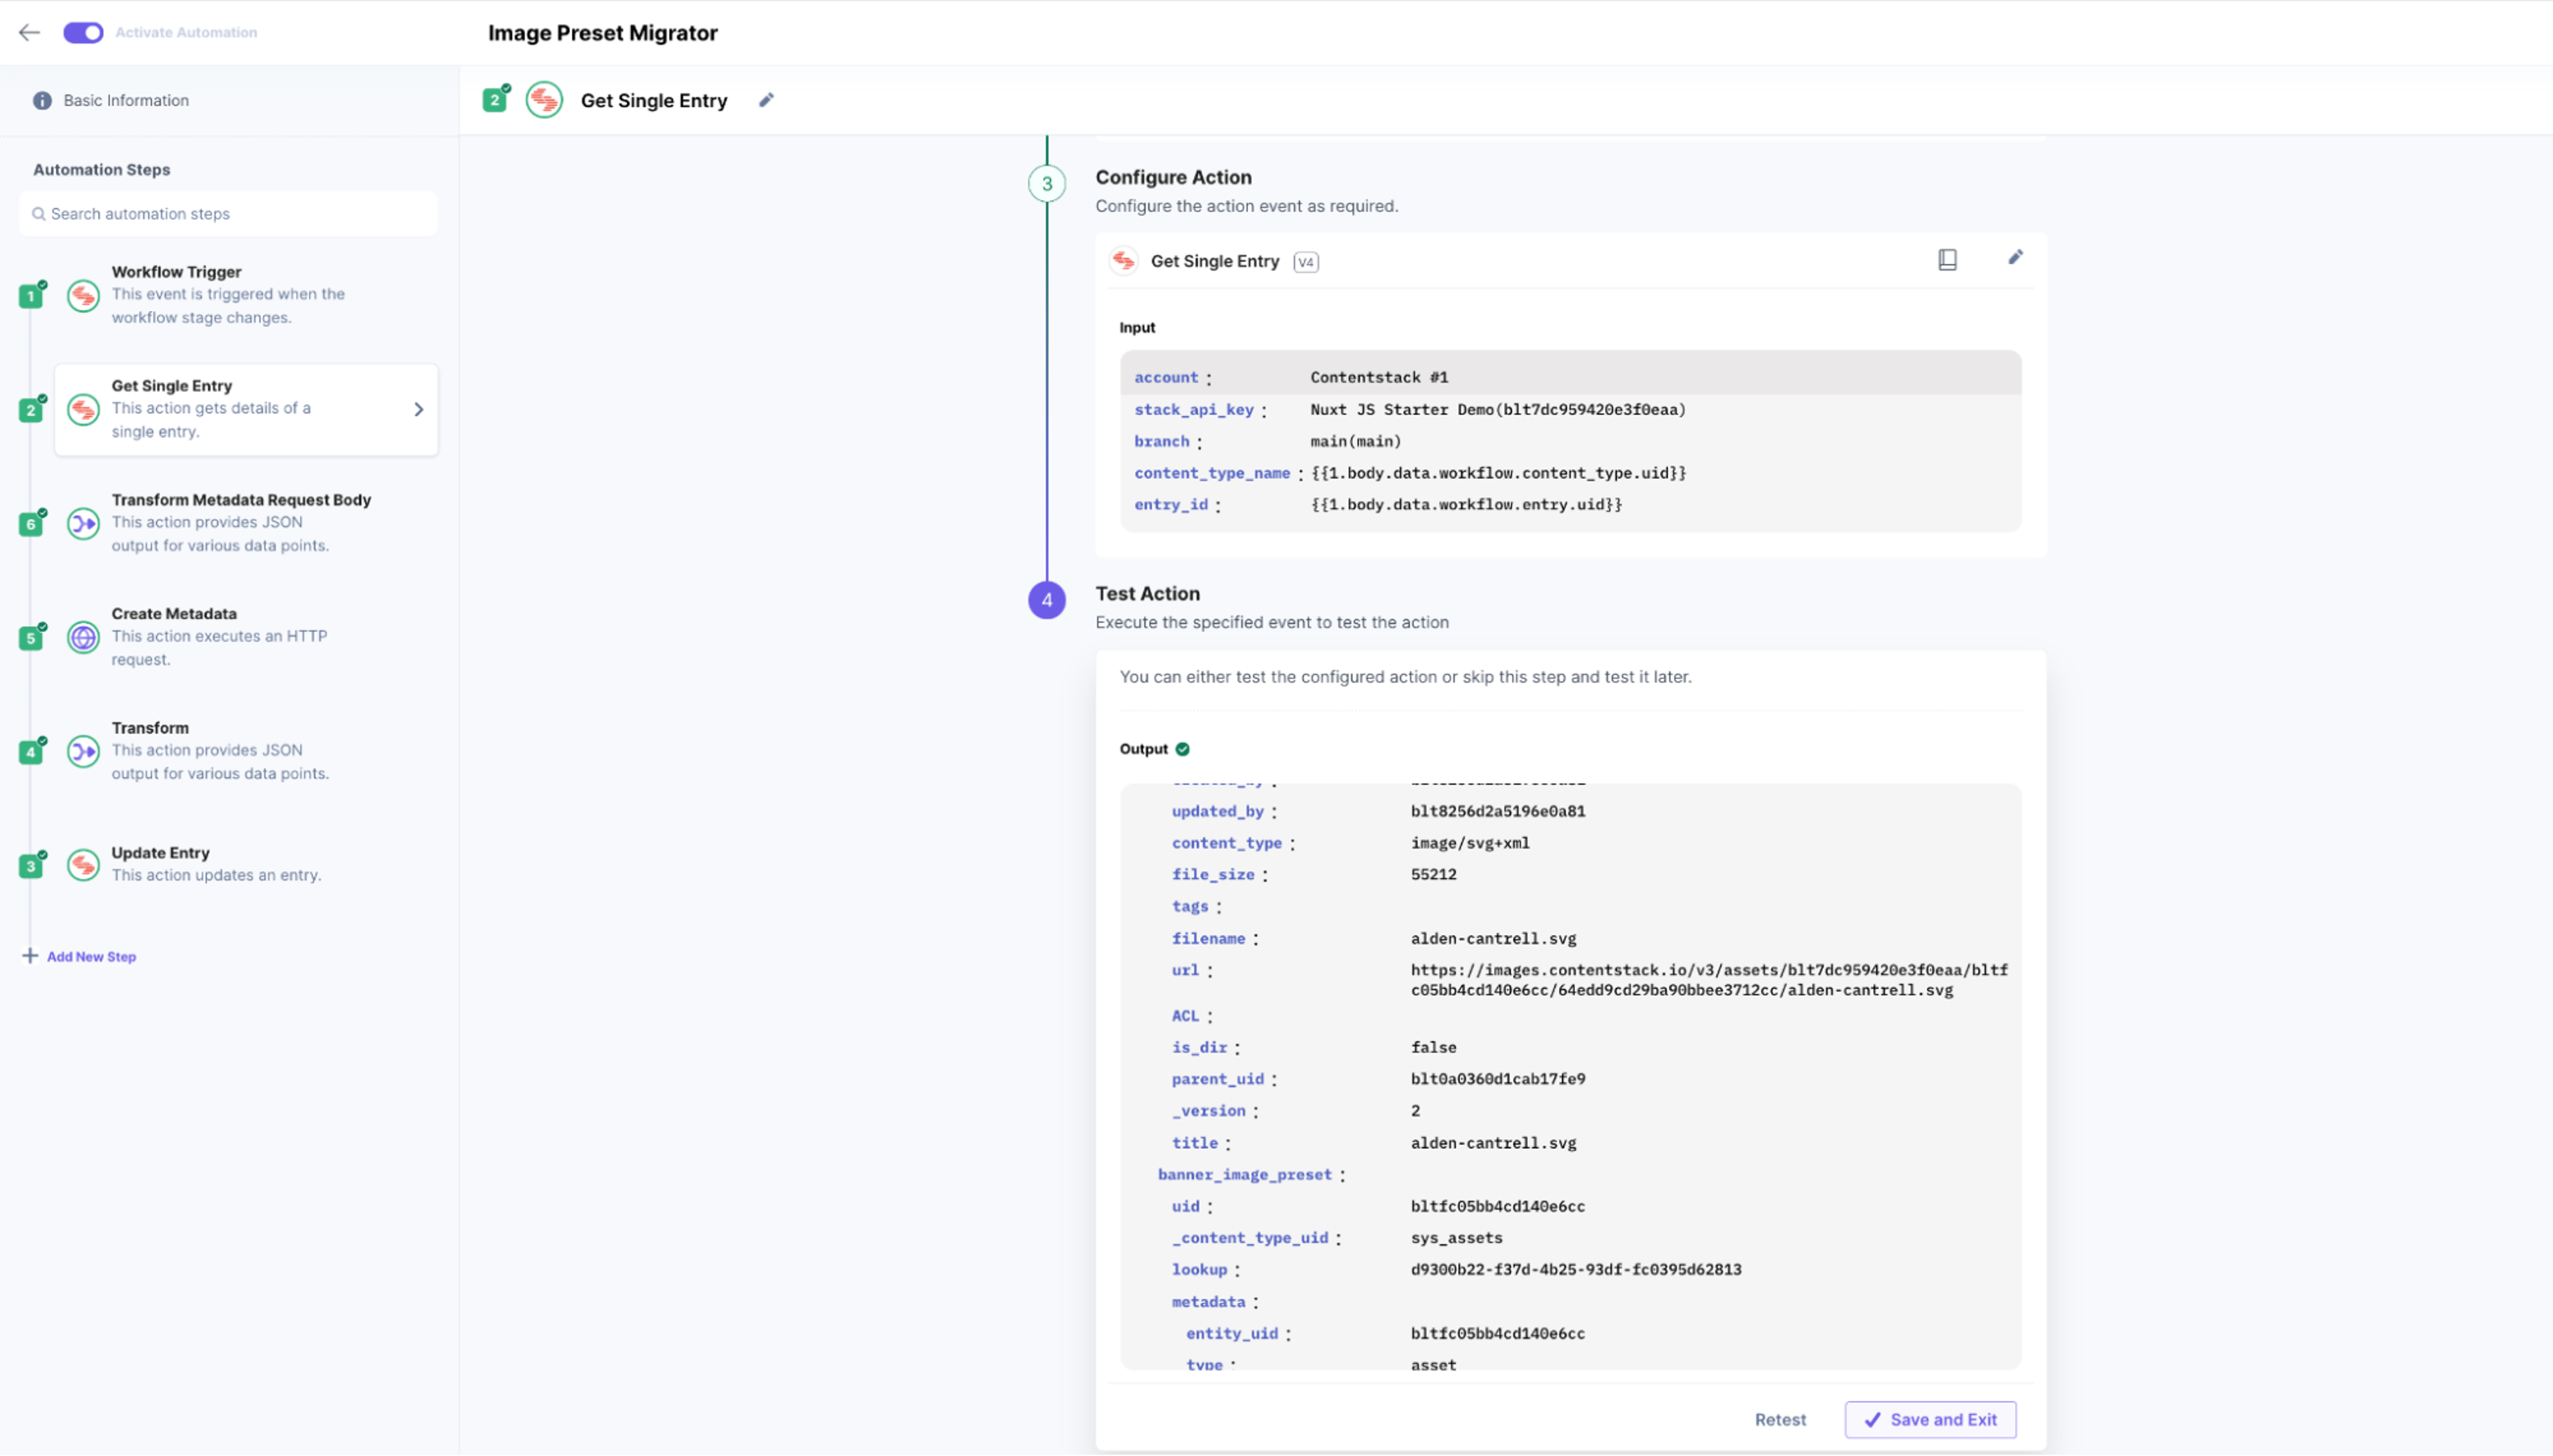Click the Transform Metadata Request Body icon
The image size is (2553, 1456).
(83, 523)
